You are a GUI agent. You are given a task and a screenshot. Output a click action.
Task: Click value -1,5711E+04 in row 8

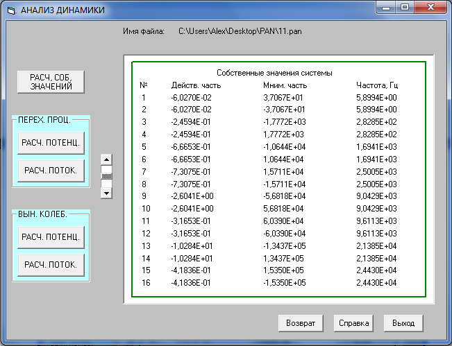(284, 184)
